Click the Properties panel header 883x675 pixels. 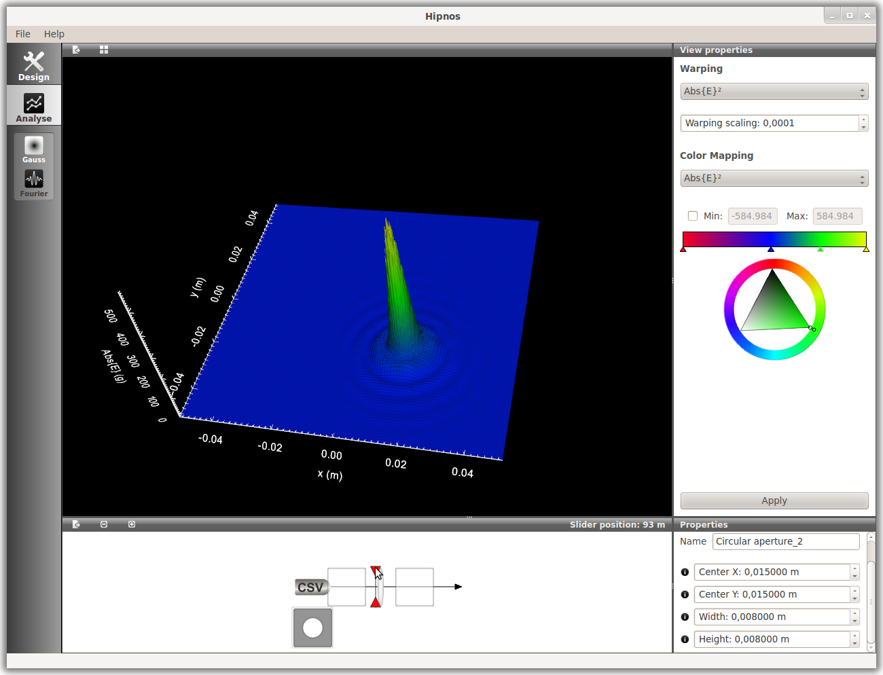pos(774,524)
